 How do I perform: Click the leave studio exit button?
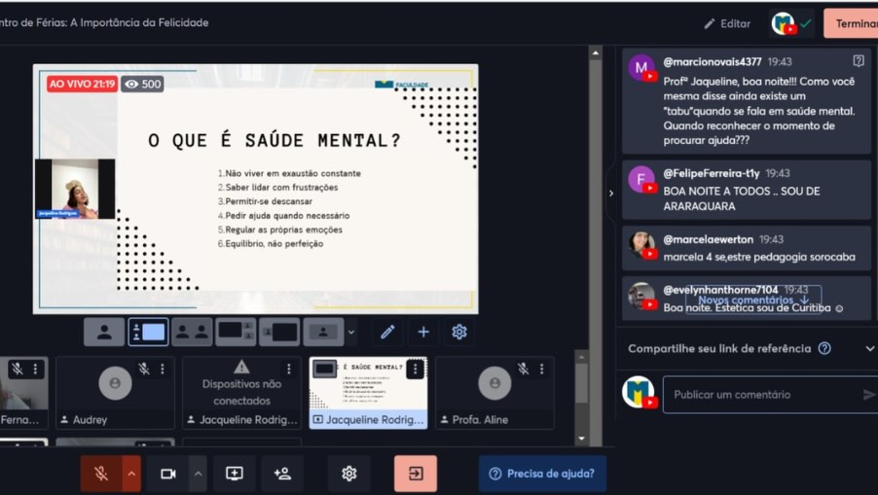pos(415,474)
